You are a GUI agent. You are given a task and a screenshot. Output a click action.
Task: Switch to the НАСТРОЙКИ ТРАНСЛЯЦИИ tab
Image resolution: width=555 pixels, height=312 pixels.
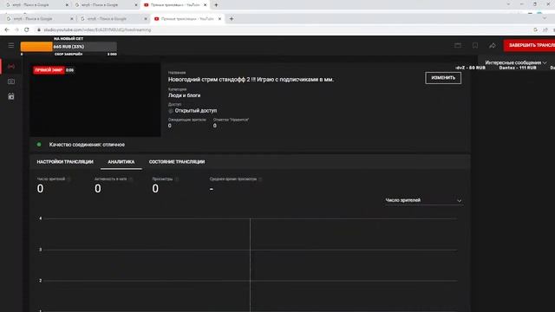pyautogui.click(x=65, y=162)
